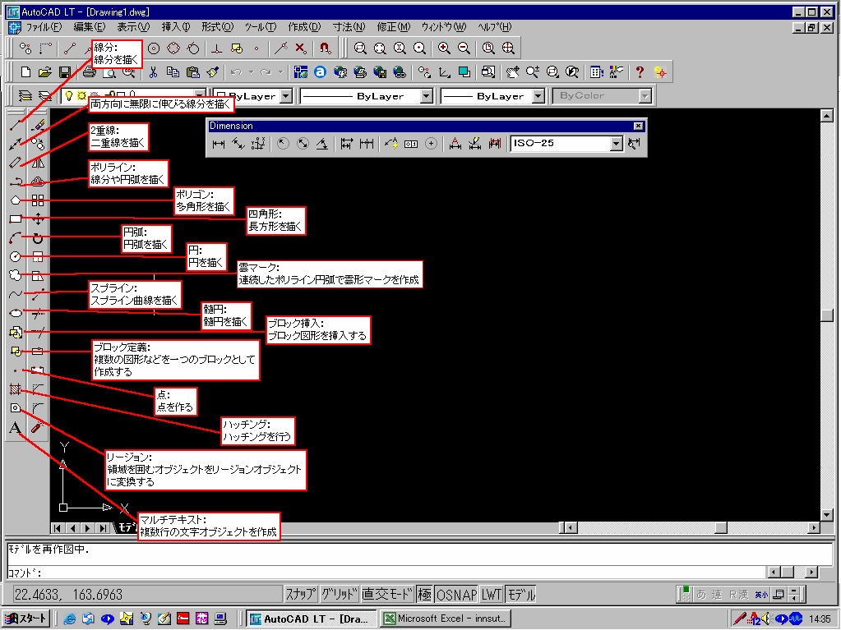This screenshot has height=630, width=841.
Task: Click the Aligned Dimension icon
Action: click(238, 144)
